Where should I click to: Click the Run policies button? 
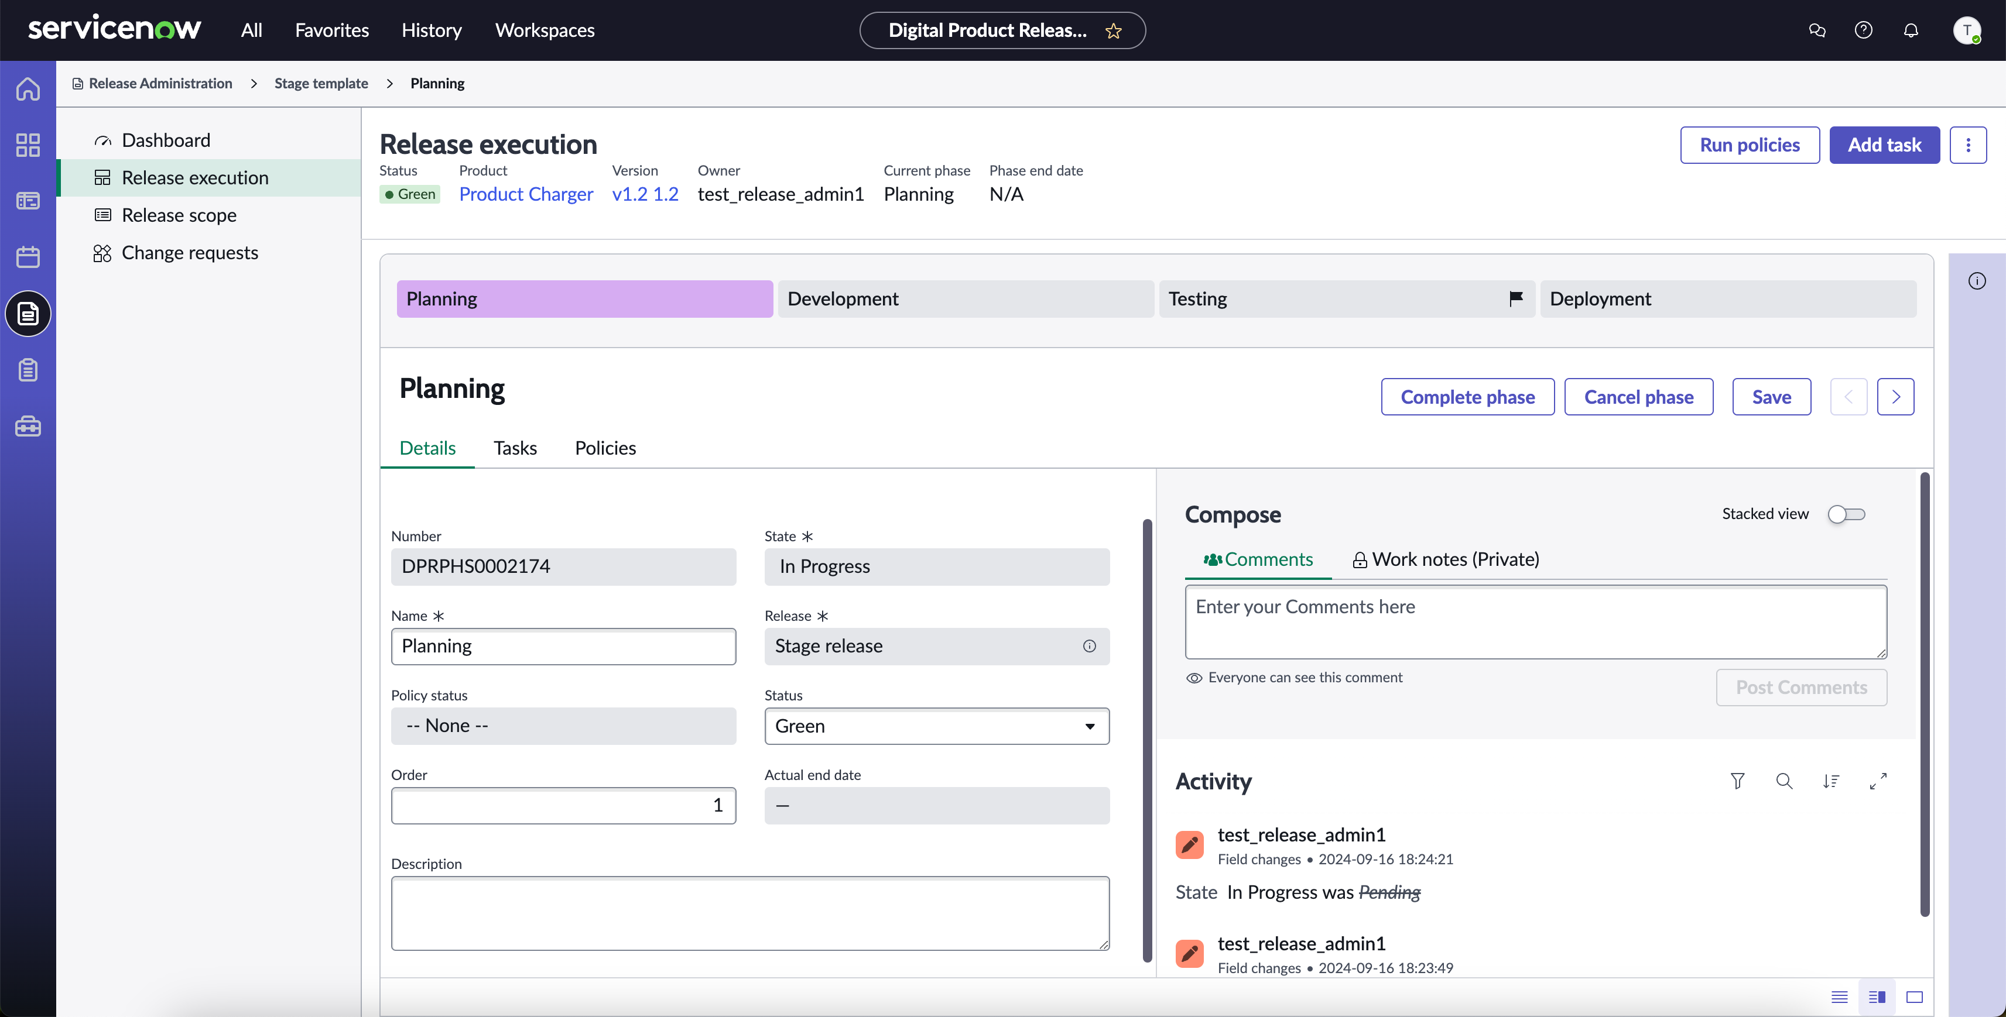[1749, 146]
